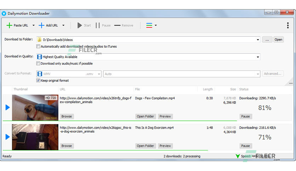Click the Advanced... button
Image resolution: width=296 pixels, height=171 pixels.
click(x=273, y=73)
